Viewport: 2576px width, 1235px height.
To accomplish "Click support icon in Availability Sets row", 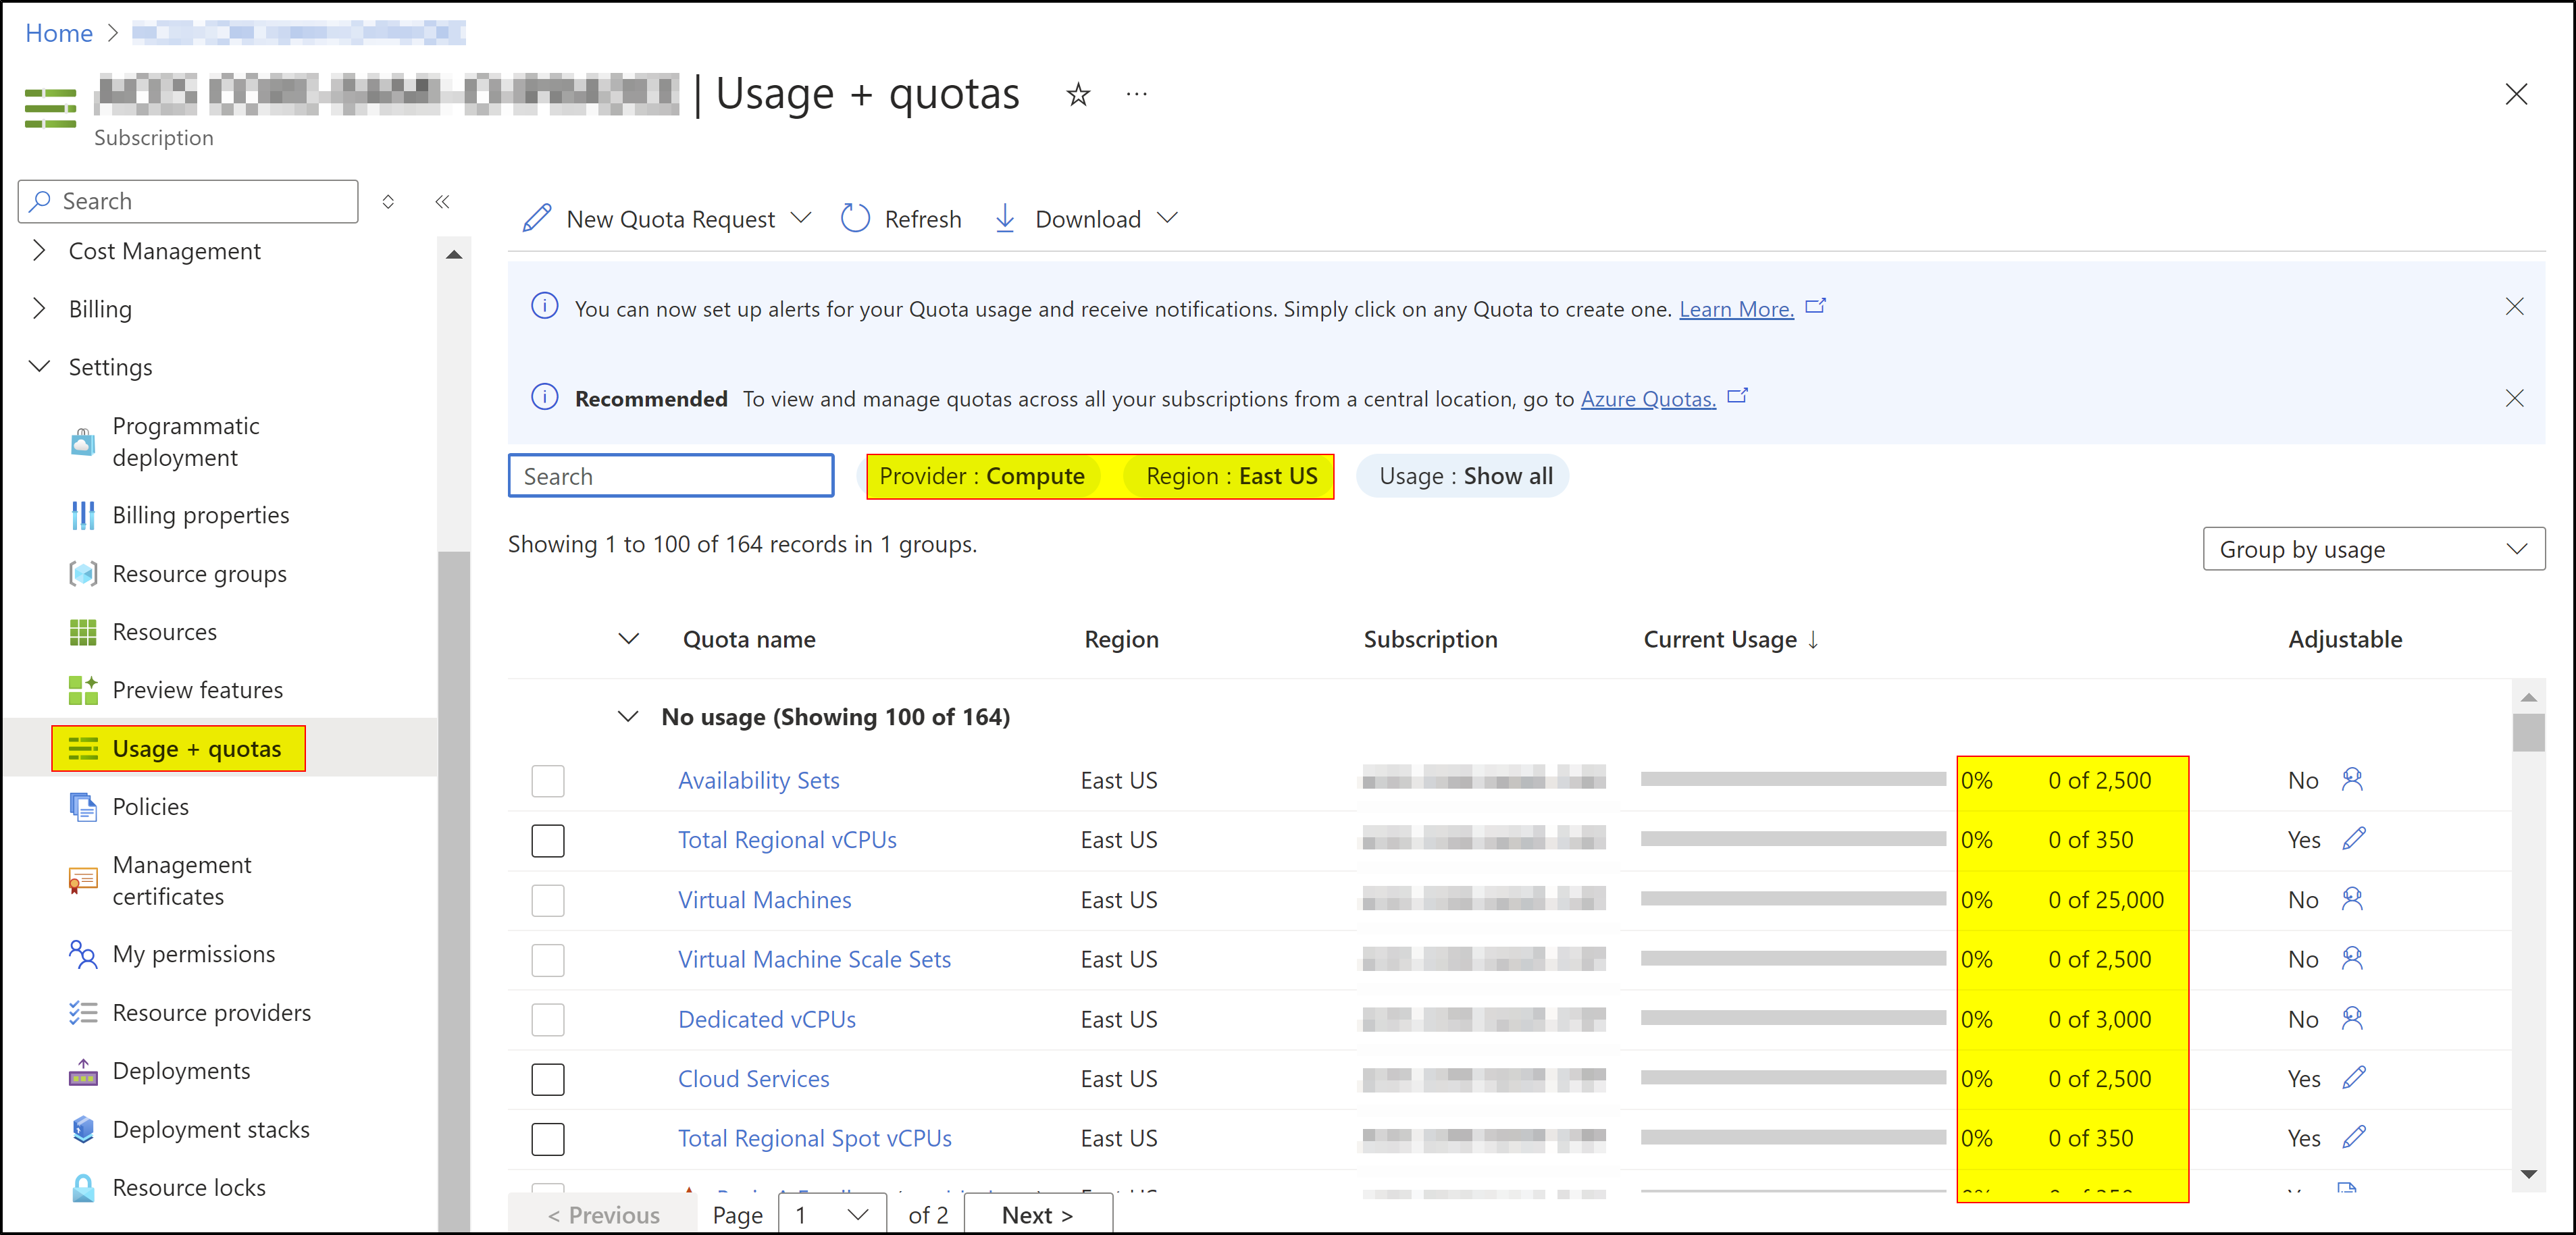I will point(2351,779).
